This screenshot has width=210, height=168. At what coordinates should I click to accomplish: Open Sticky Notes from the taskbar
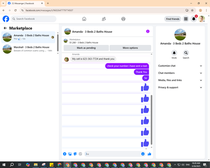click(51, 165)
